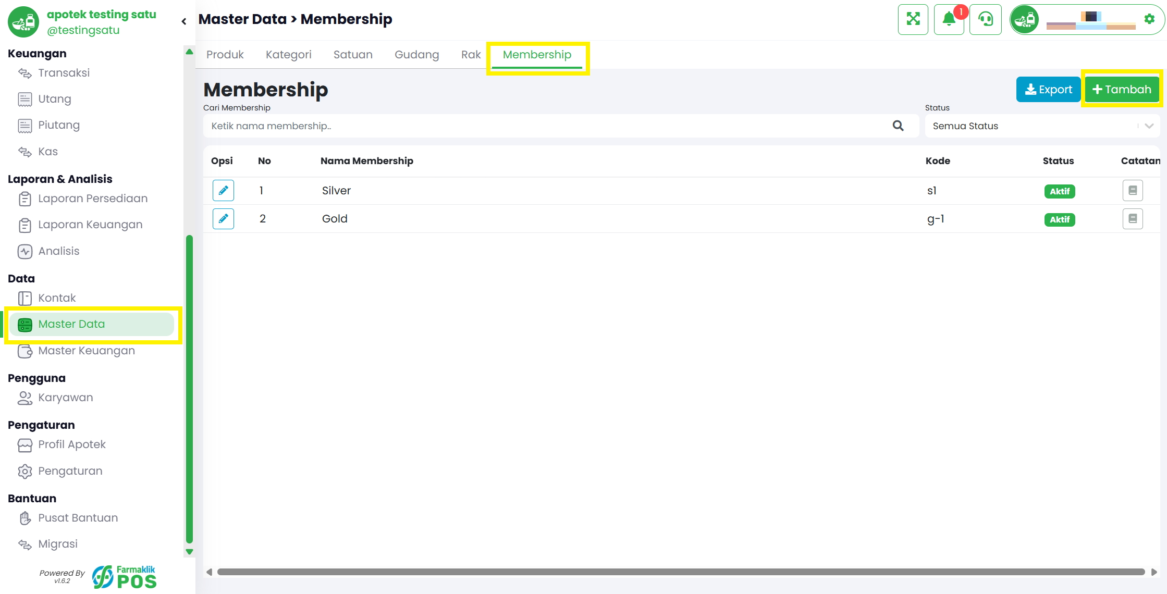
Task: Click the Nama Membership column header
Action: click(x=367, y=161)
